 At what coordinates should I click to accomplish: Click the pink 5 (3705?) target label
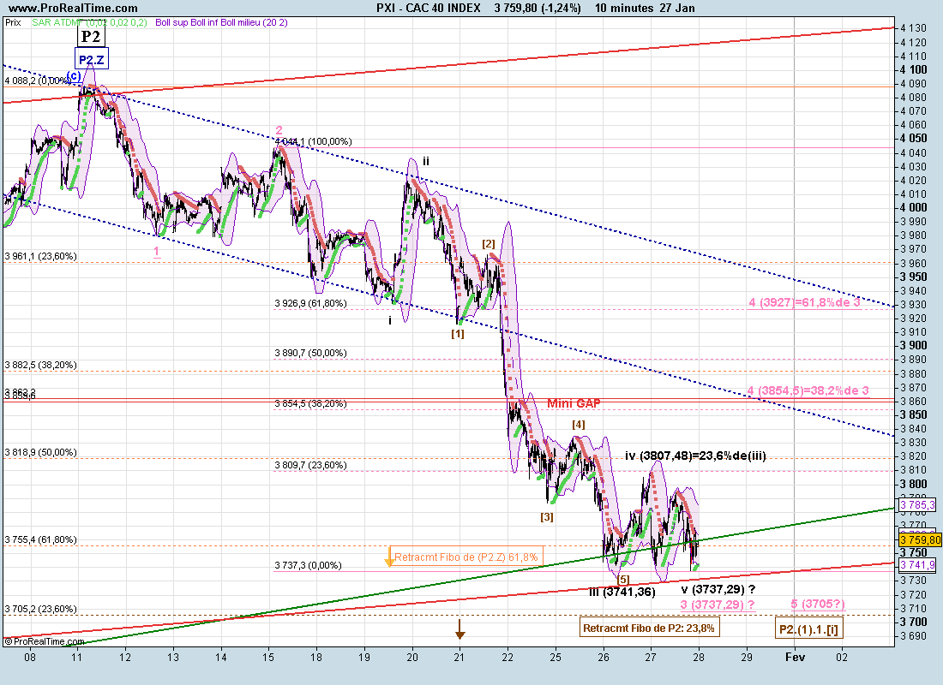818,605
